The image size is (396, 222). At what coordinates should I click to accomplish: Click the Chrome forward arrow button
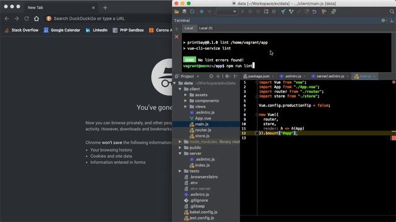(17, 18)
